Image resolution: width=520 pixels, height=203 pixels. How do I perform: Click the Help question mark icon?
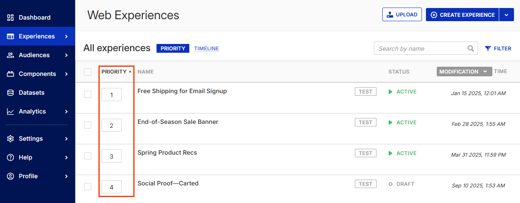[x=11, y=157]
